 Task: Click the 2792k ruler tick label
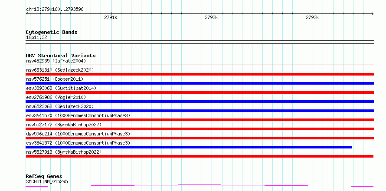click(211, 17)
